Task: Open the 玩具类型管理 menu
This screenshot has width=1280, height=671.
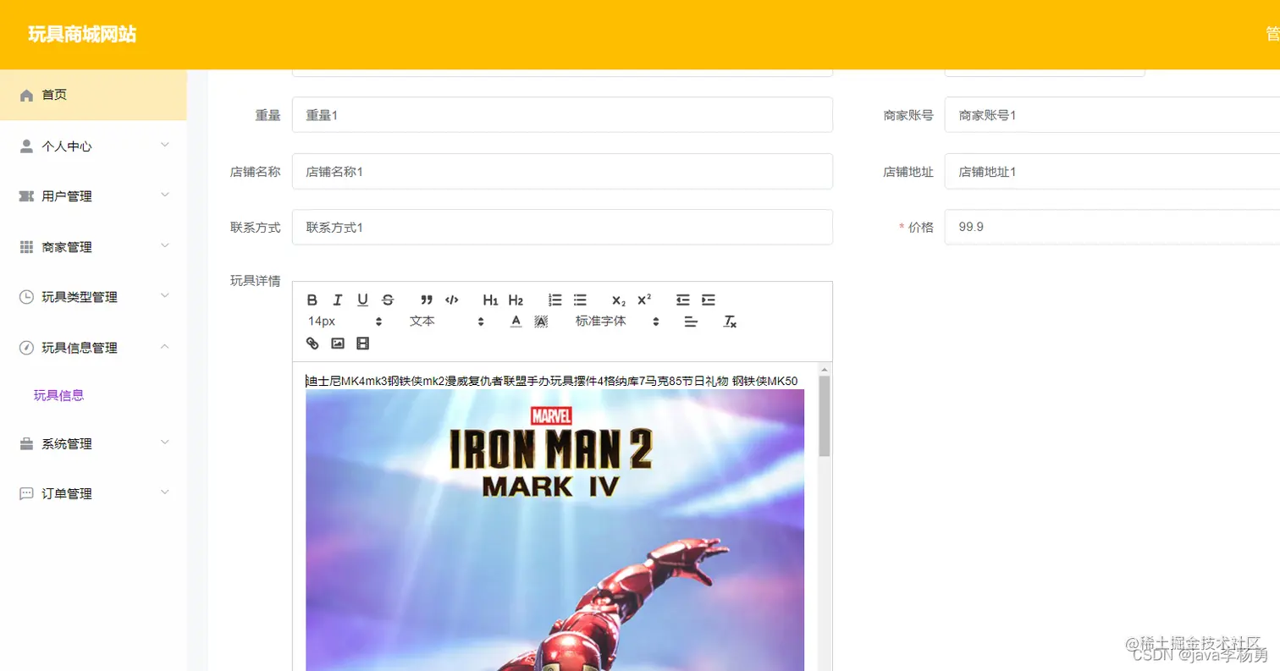Action: (x=93, y=297)
